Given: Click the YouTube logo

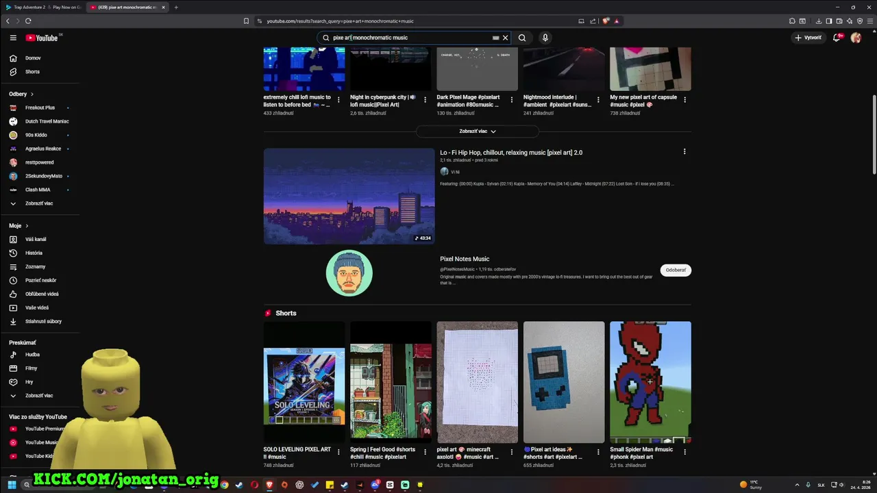Looking at the screenshot, I should click(42, 38).
